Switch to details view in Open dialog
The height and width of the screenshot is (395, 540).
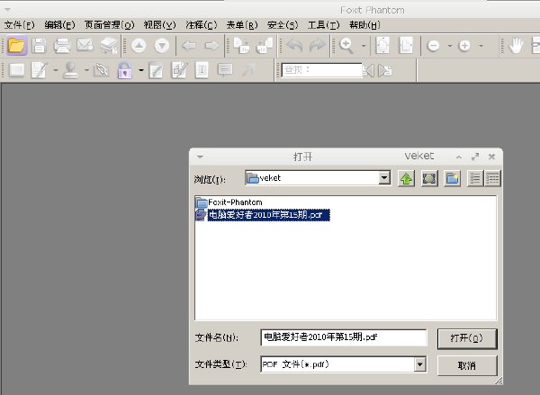pos(492,178)
